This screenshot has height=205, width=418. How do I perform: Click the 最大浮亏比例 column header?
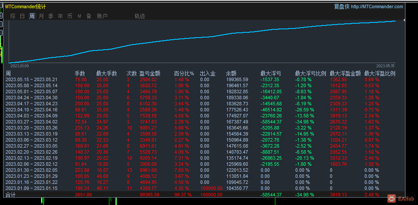point(310,73)
